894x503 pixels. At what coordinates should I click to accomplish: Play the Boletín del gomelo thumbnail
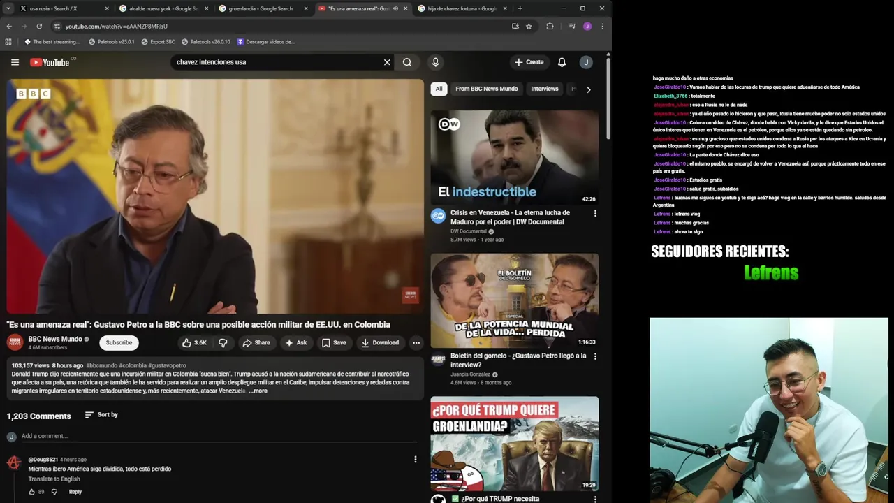click(x=515, y=300)
